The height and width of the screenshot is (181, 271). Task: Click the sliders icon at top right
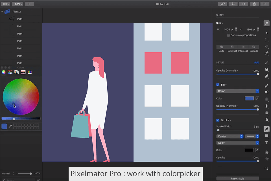[265, 4]
